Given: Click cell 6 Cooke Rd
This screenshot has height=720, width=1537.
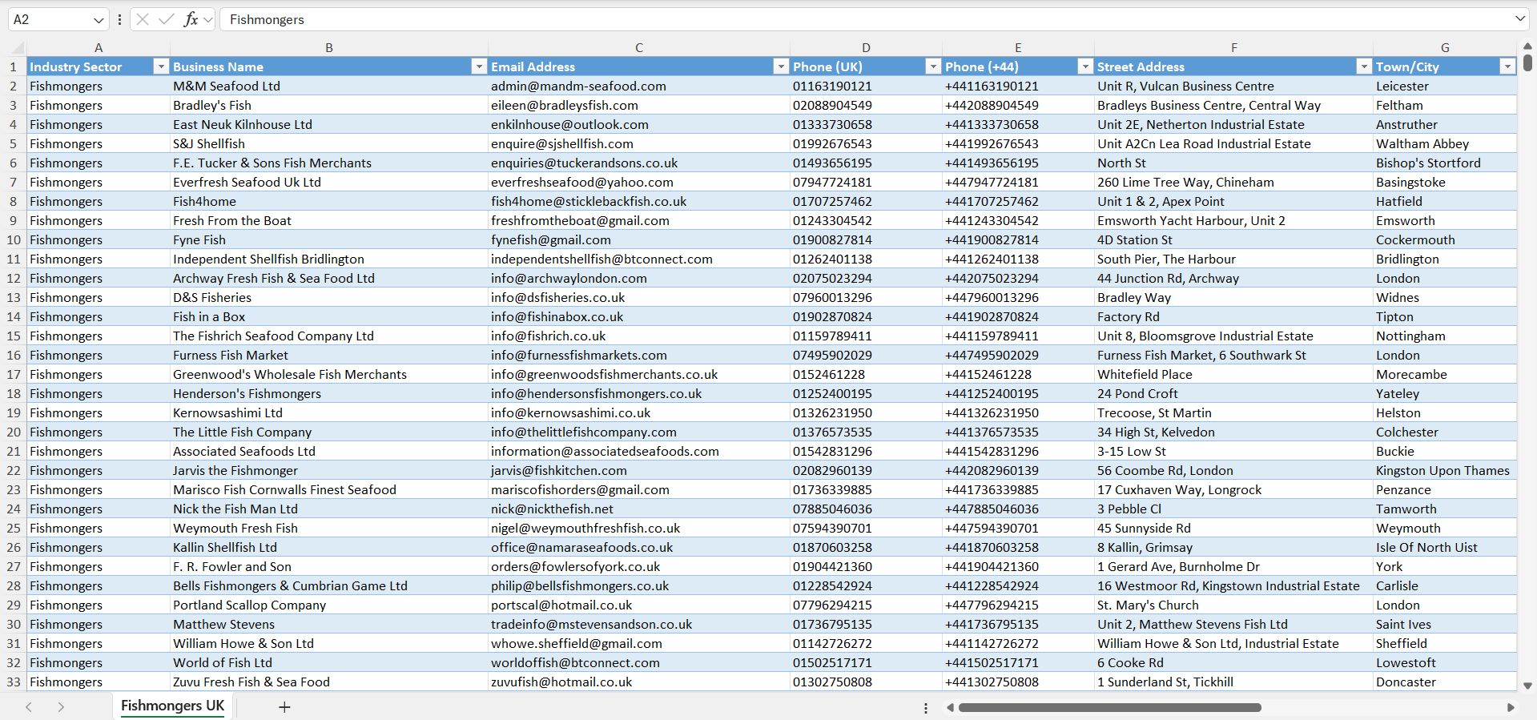Looking at the screenshot, I should (x=1233, y=662).
